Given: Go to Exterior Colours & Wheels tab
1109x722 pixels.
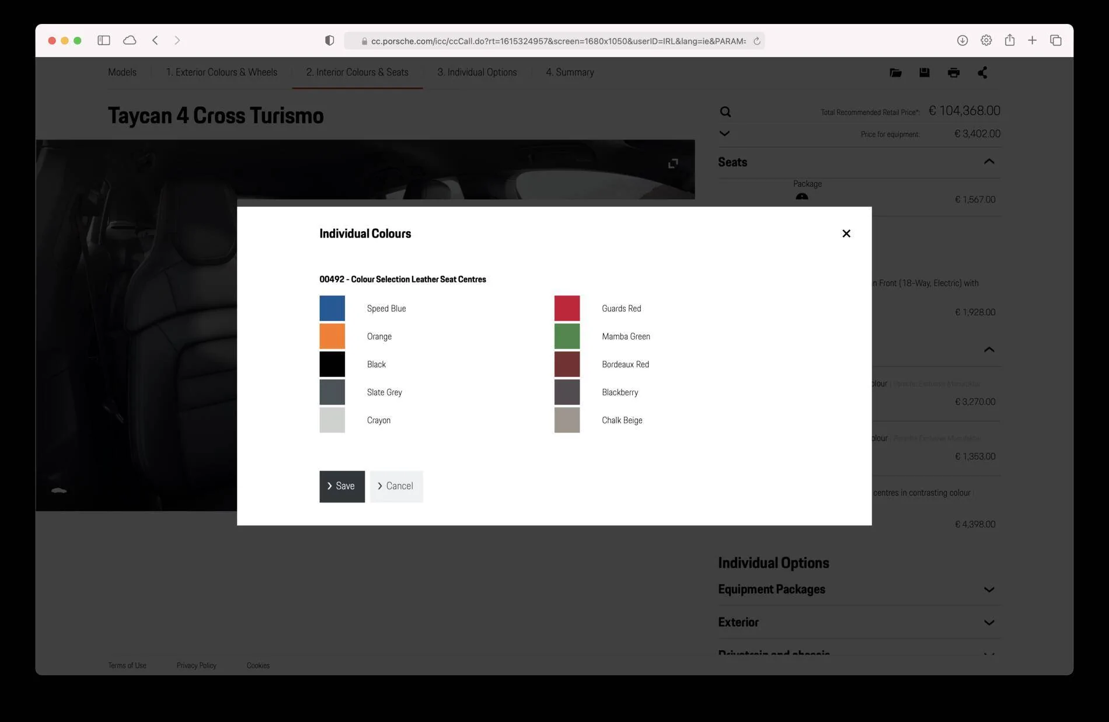Looking at the screenshot, I should tap(221, 72).
